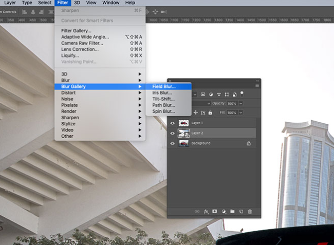Expand the Distort submenu
This screenshot has height=245, width=334.
[x=100, y=92]
